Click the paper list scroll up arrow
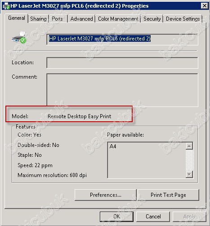Image resolution: width=210 pixels, height=226 pixels. click(189, 146)
